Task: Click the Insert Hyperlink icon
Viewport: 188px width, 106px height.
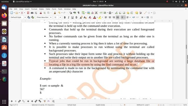Action: coord(116,13)
